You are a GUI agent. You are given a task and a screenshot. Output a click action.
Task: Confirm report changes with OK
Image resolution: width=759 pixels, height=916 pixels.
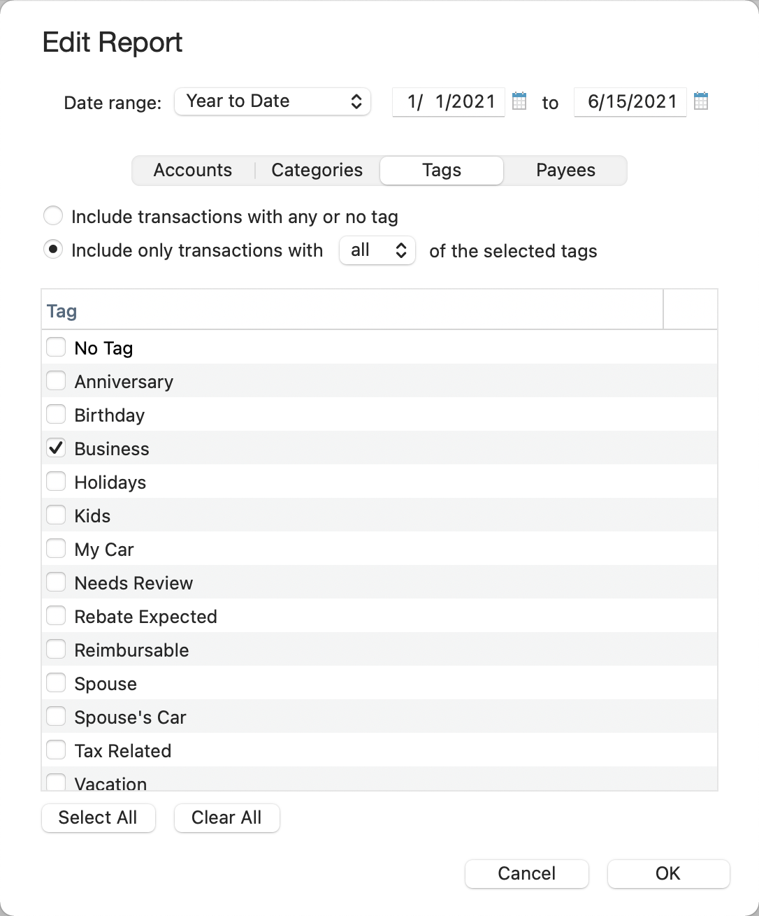668,873
